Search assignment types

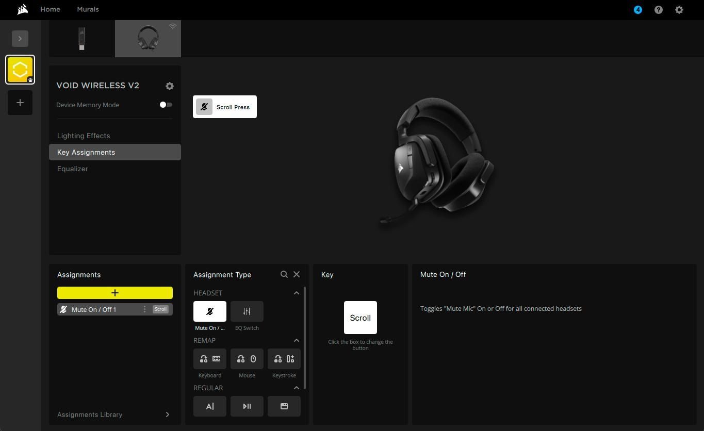point(284,274)
